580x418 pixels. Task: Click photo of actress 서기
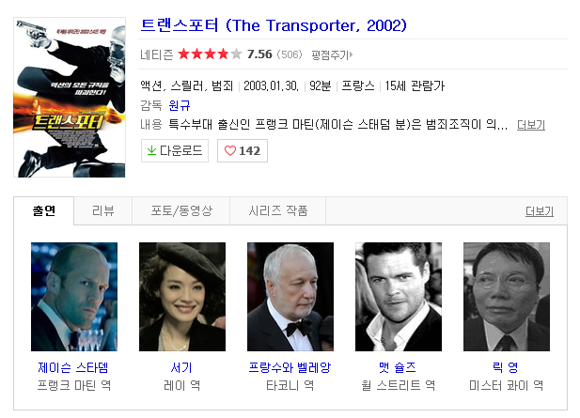182,297
